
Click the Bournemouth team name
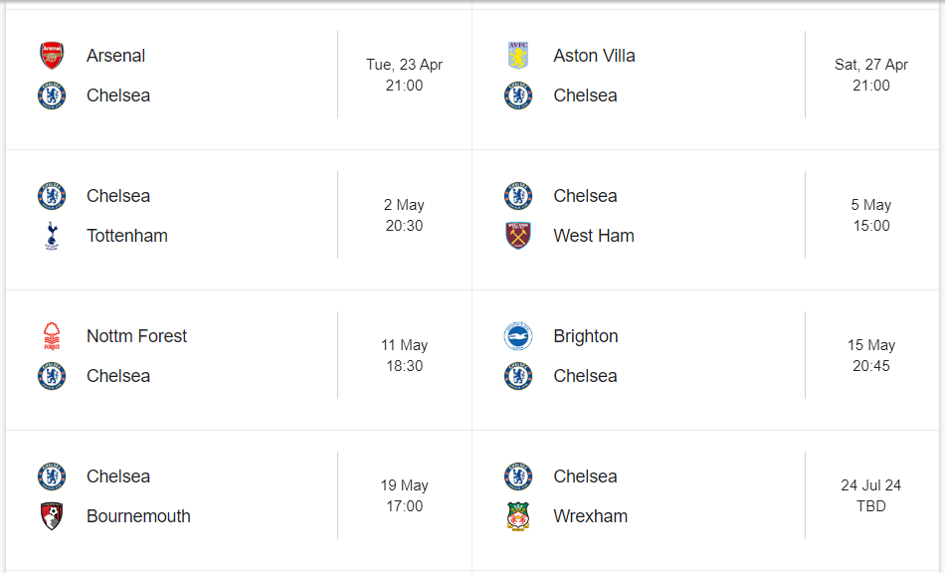click(138, 516)
